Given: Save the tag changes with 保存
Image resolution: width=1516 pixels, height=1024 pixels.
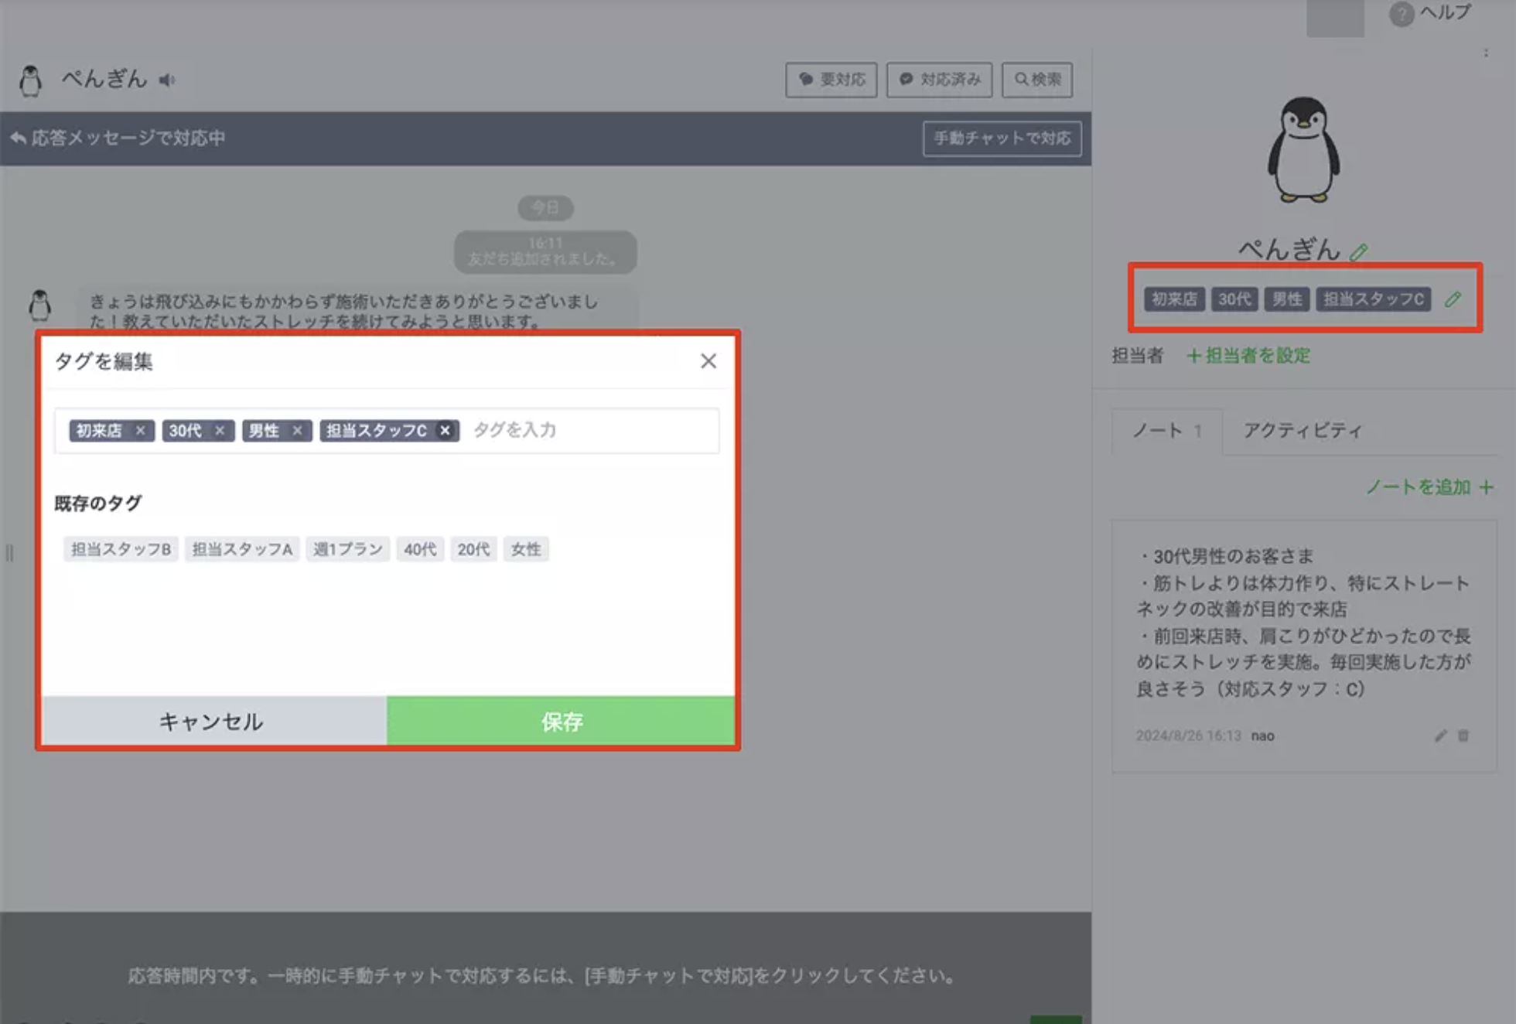Looking at the screenshot, I should (x=562, y=721).
